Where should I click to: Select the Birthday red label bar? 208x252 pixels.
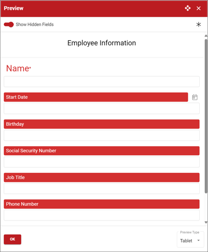coord(102,124)
